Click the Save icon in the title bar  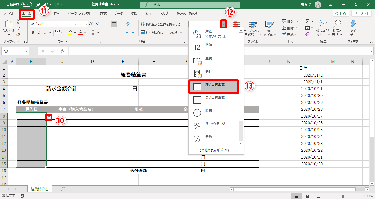coord(38,5)
